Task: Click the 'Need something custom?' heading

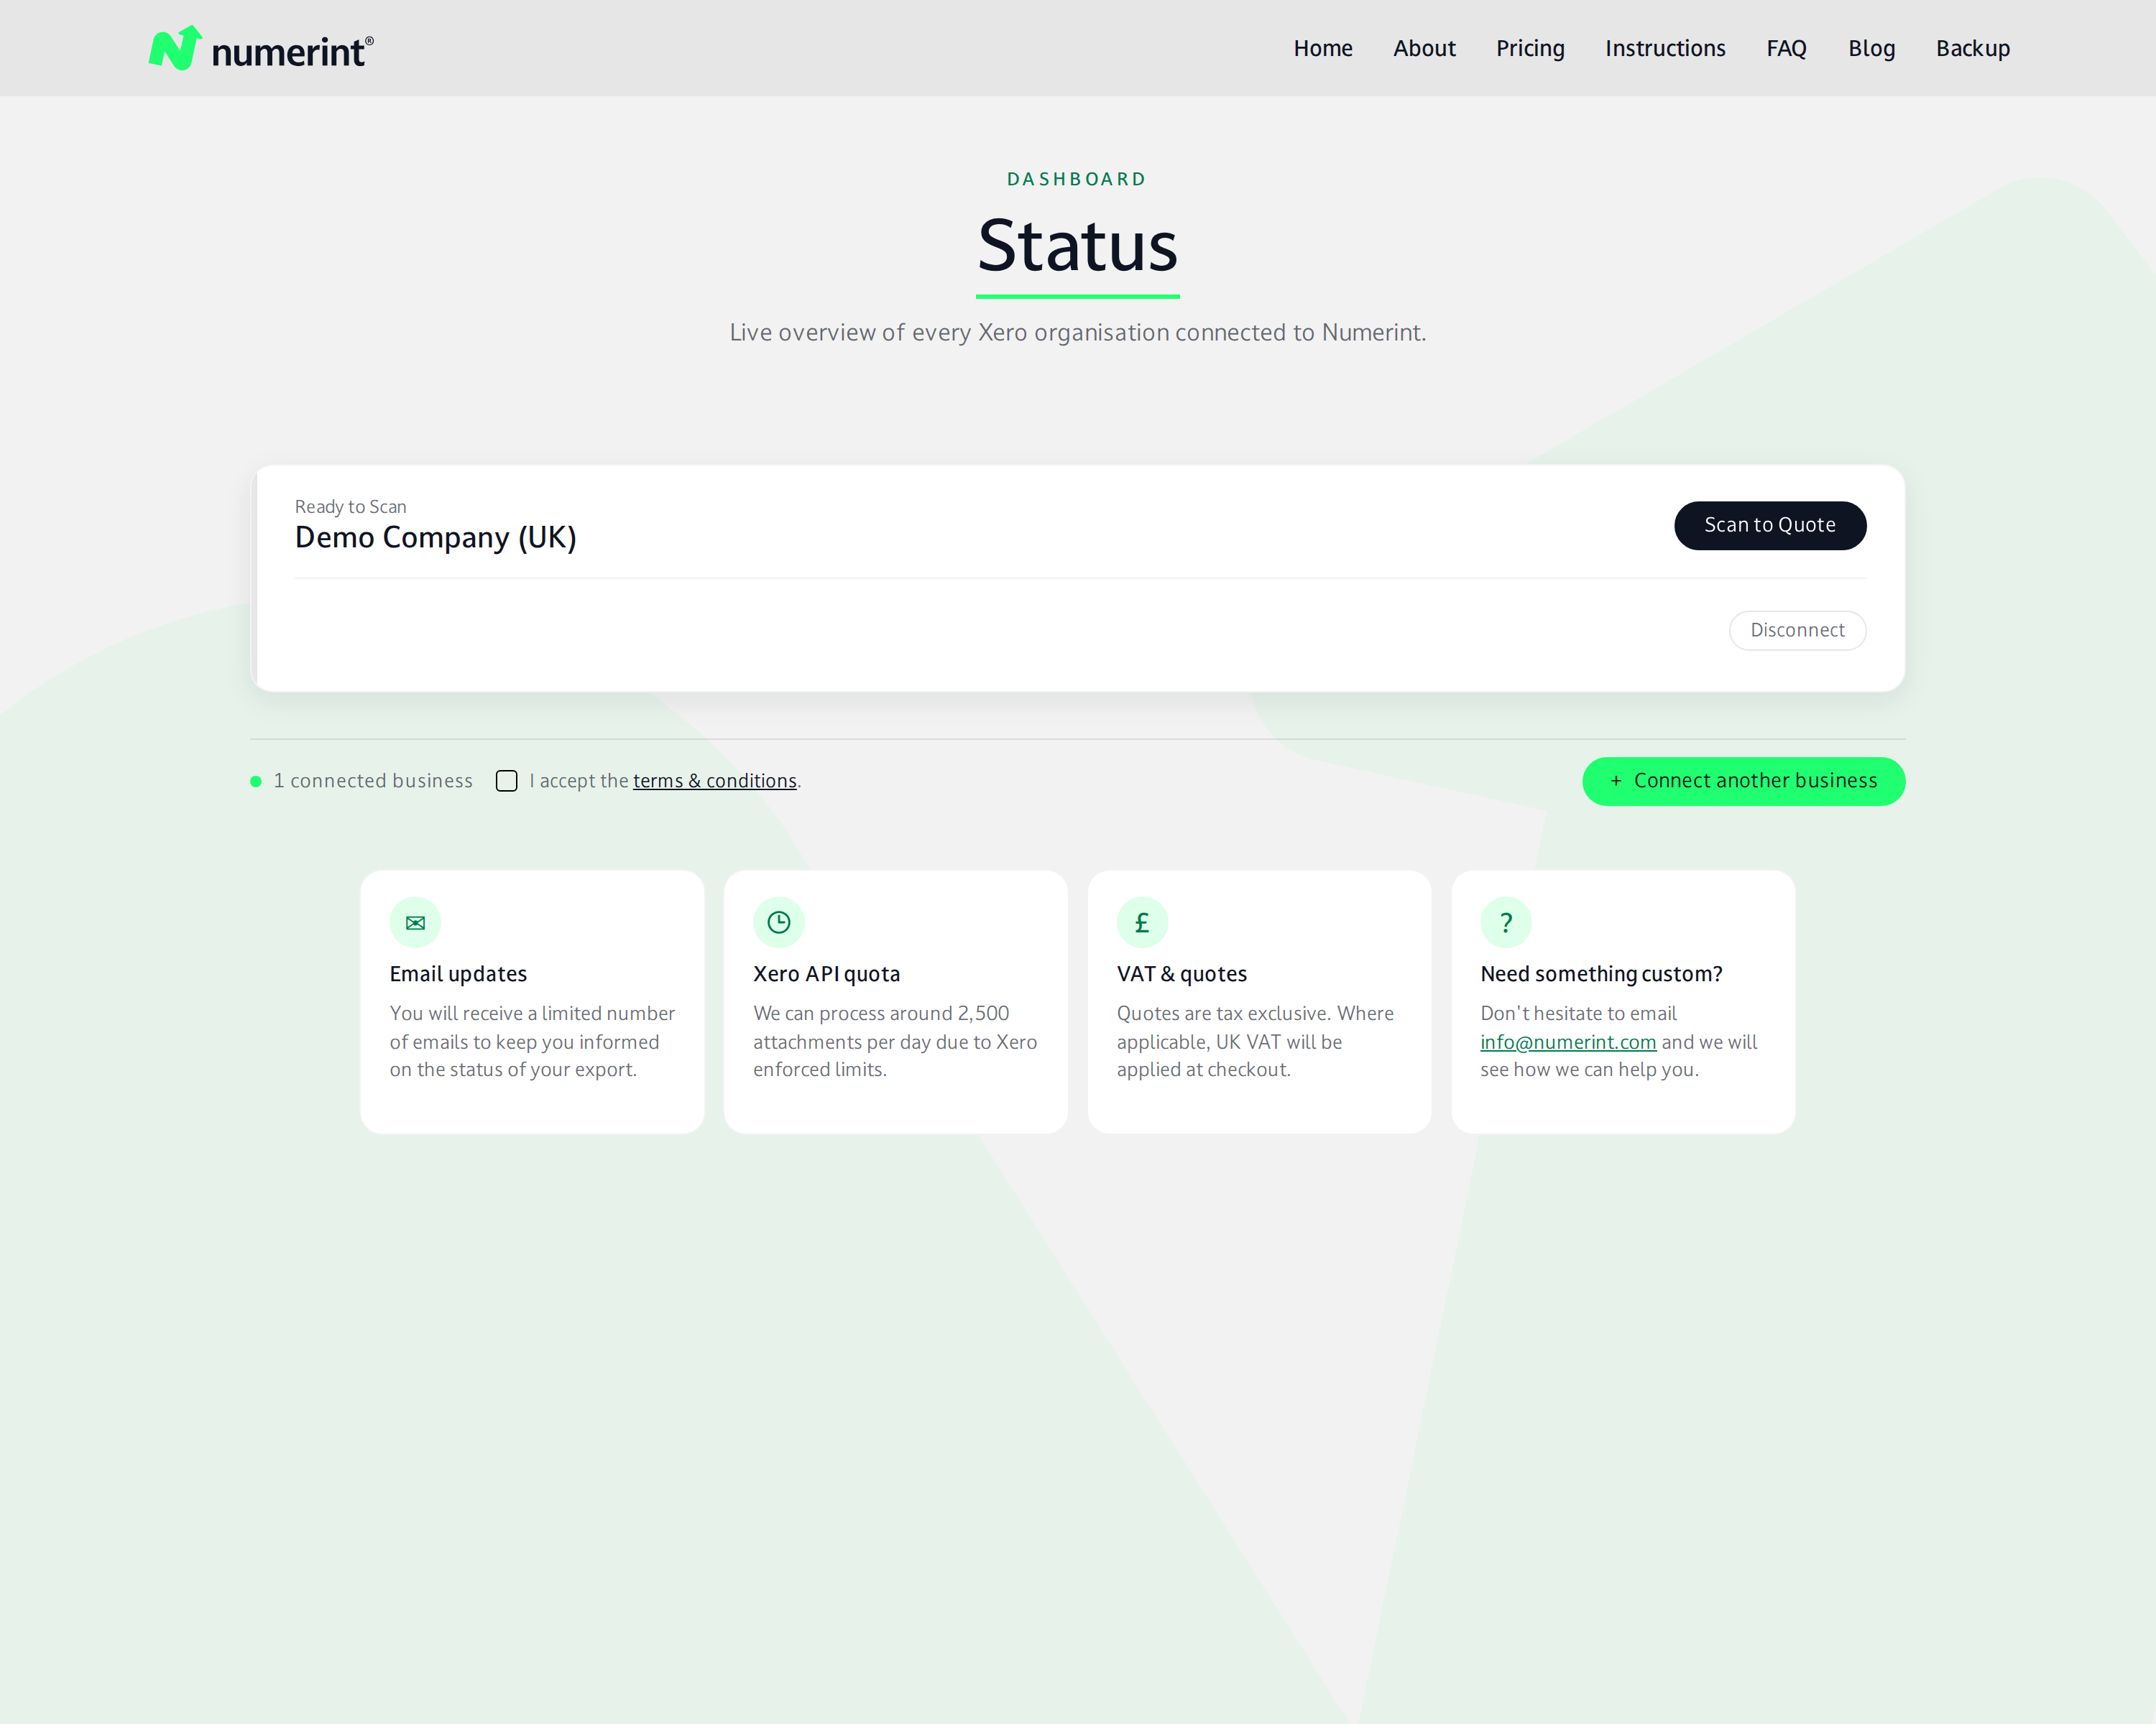Action: [1602, 975]
